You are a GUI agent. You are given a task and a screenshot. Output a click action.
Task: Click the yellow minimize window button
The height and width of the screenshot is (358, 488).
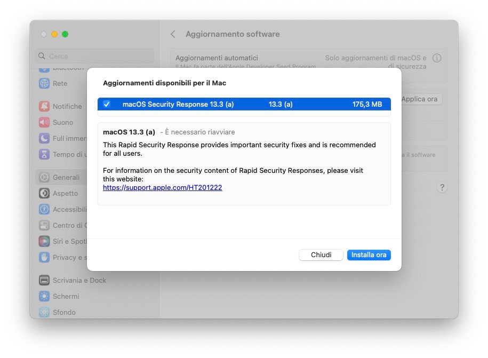(x=54, y=34)
